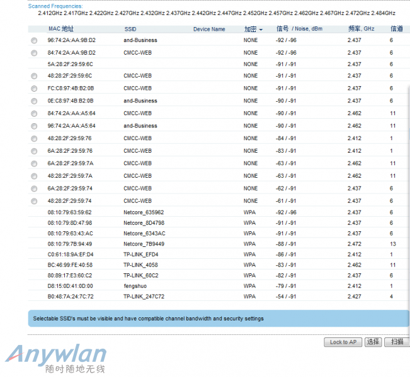410x377 pixels.
Task: Click the 2.484GHz scanned frequency
Action: point(383,13)
